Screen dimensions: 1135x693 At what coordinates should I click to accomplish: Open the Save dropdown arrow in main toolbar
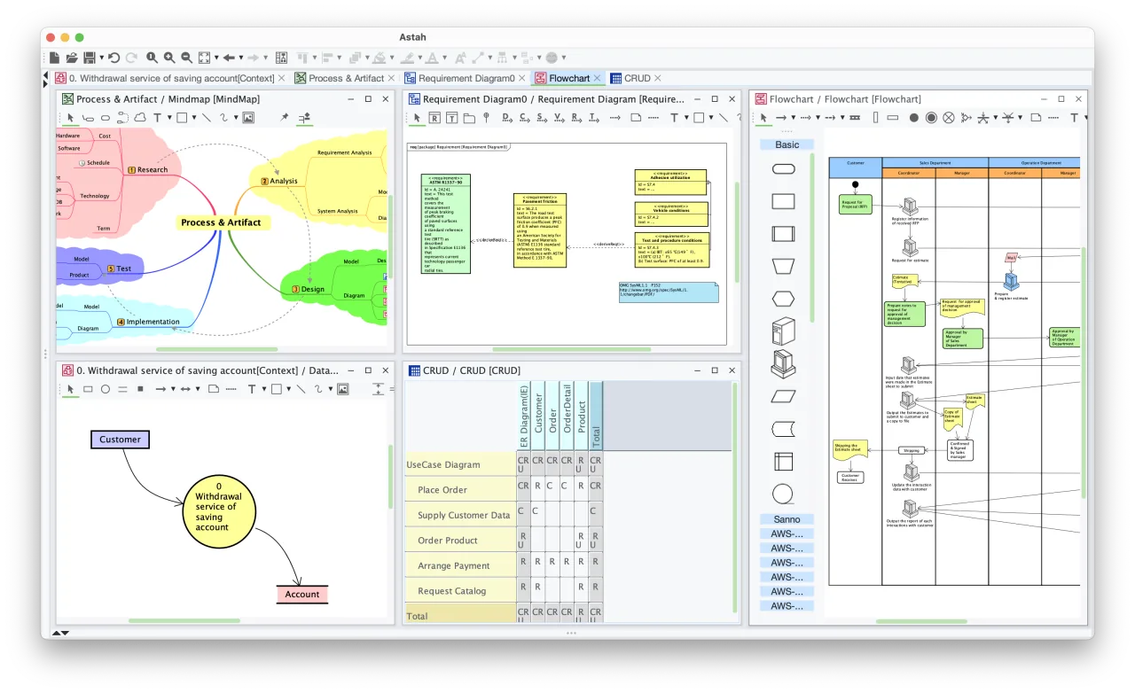[x=102, y=58]
